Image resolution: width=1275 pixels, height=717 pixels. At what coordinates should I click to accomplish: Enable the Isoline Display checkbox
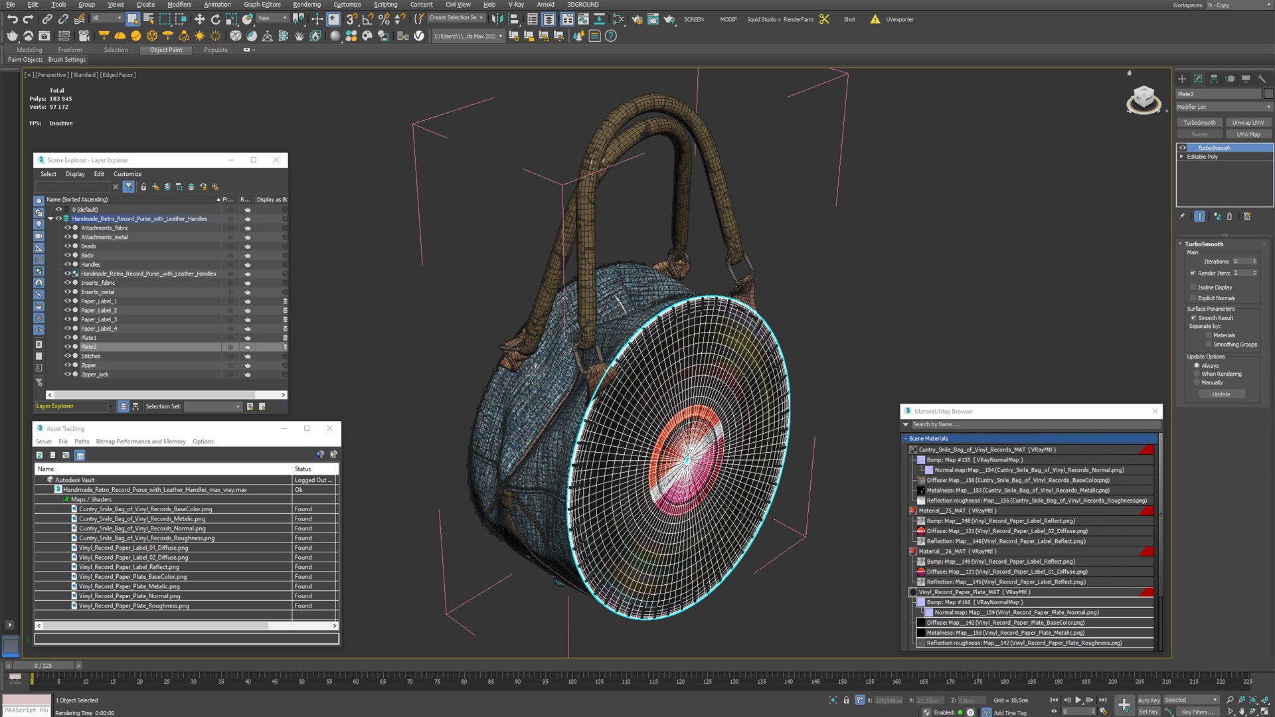tap(1193, 287)
